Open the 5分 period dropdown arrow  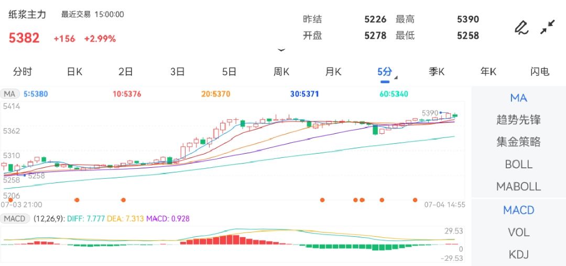click(396, 77)
